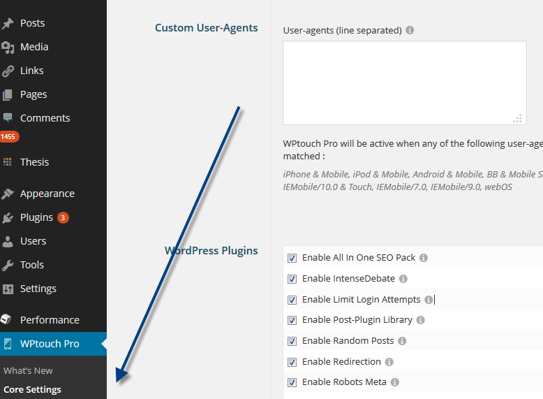Click the 1455 comments count badge
This screenshot has width=543, height=399.
pos(8,136)
